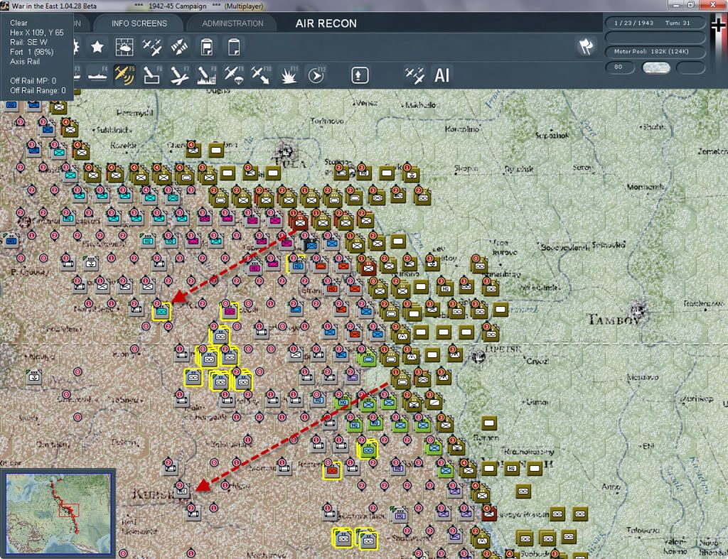Click the Tambov city marker
Screen dimensions: 728x559
(638, 310)
